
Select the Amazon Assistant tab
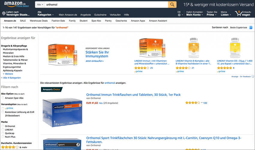coord(158,21)
